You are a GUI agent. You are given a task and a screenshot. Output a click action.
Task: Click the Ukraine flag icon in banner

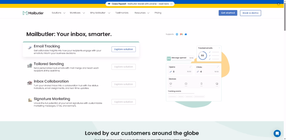tap(109, 4)
